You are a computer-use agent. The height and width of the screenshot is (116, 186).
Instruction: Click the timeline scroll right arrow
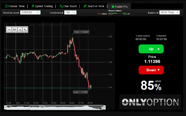(x=104, y=107)
